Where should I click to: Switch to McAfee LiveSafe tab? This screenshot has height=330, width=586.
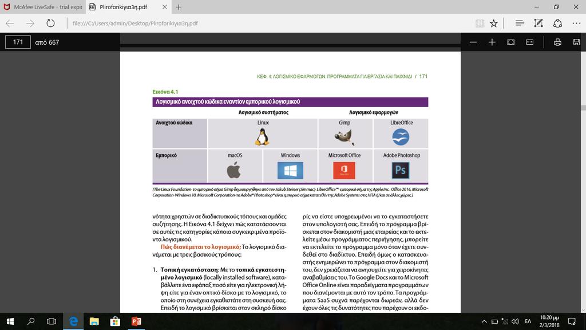tap(43, 7)
